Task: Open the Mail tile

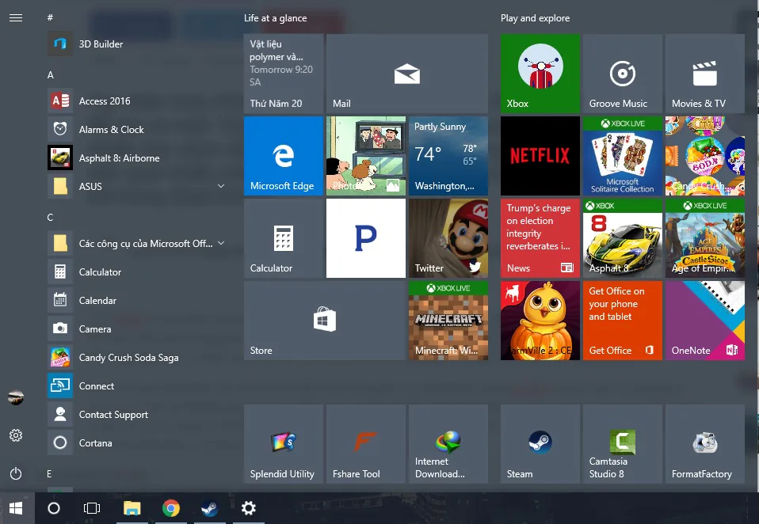Action: [x=407, y=74]
